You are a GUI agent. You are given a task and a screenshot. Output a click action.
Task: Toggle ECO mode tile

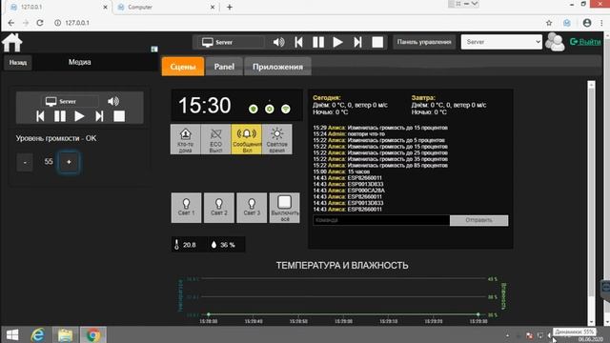coord(215,139)
